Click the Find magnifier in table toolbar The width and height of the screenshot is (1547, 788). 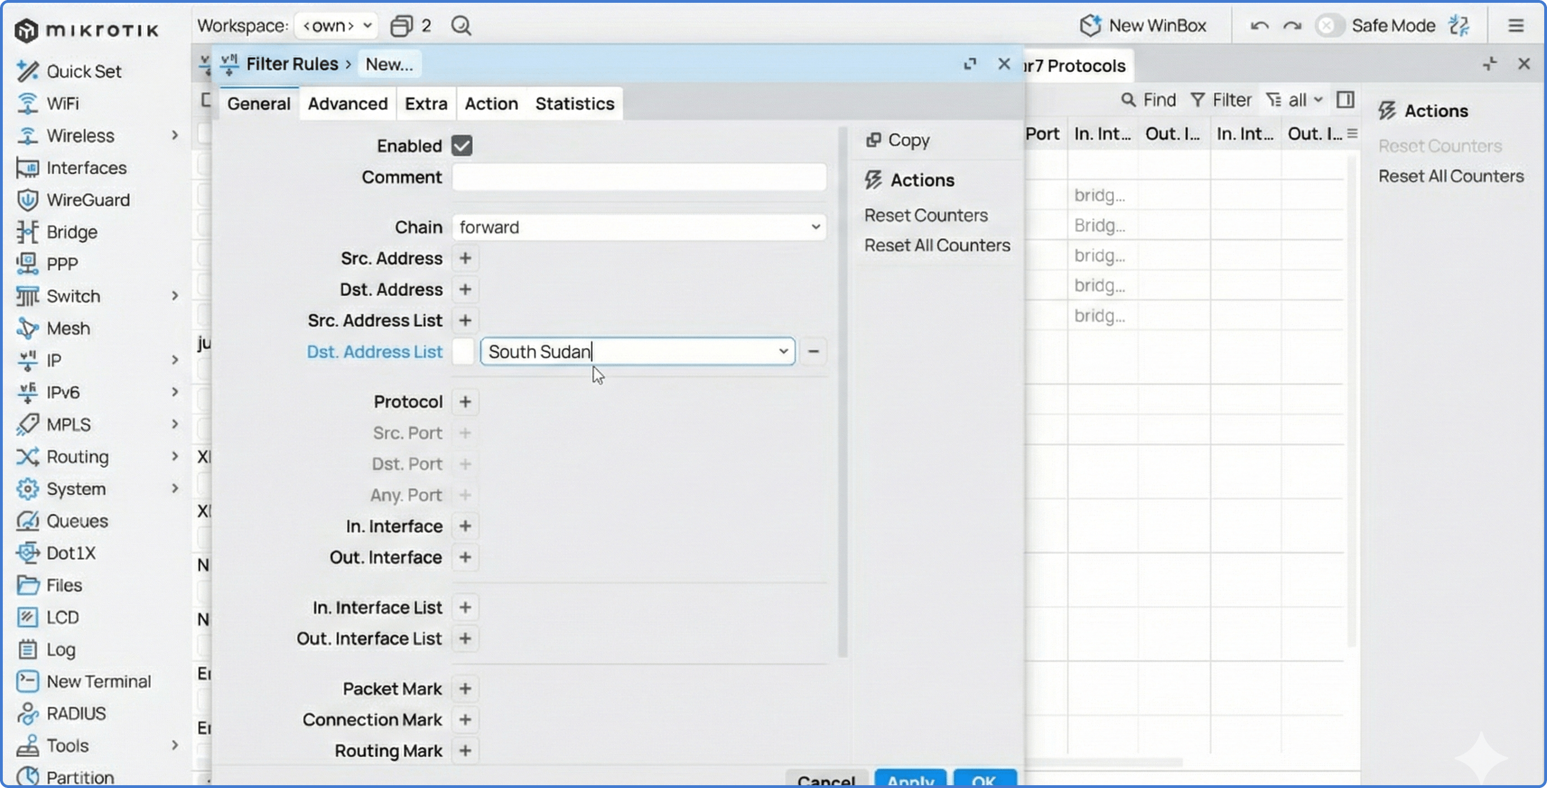tap(1129, 100)
